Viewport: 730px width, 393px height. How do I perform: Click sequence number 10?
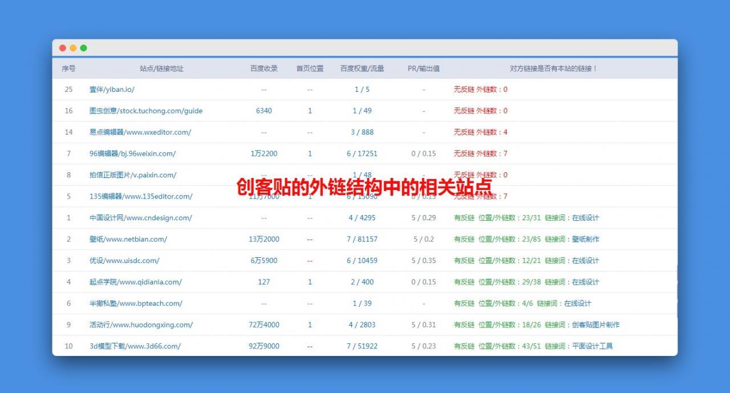(68, 346)
